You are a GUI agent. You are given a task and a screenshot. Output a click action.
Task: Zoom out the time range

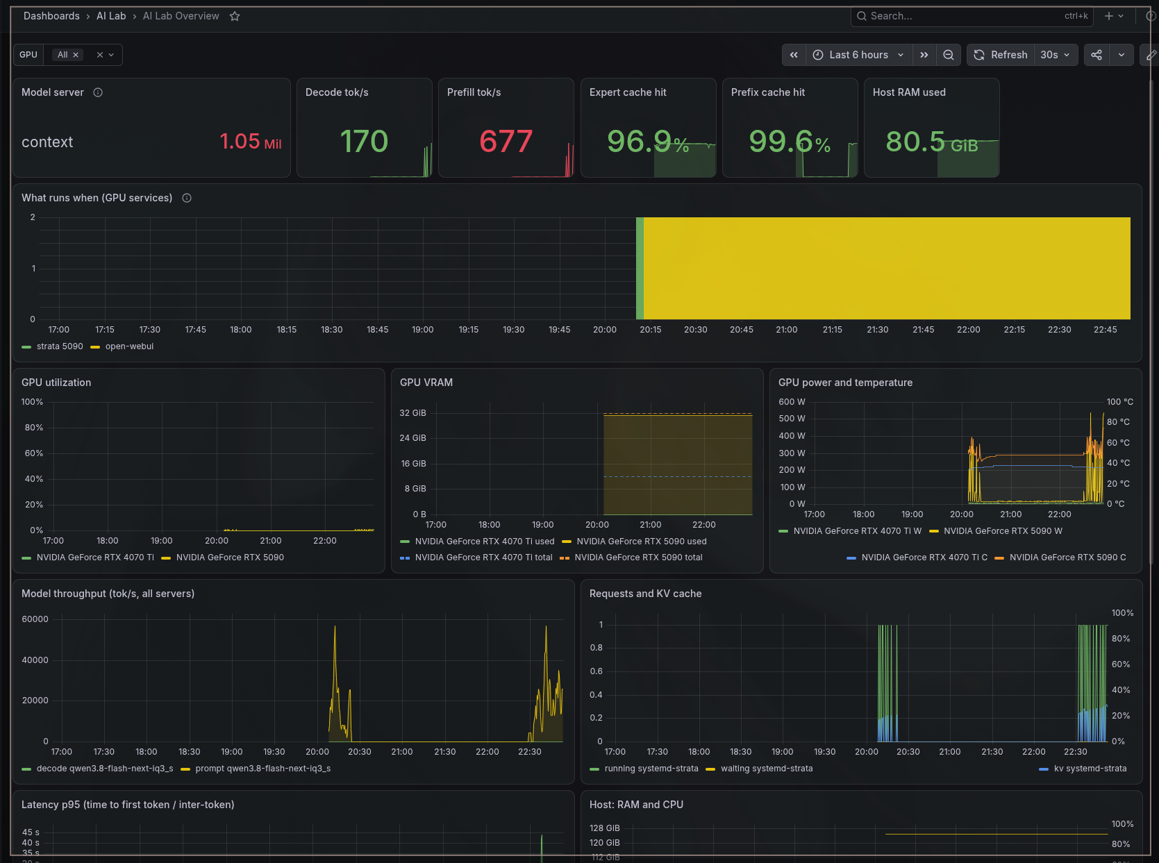click(x=948, y=55)
